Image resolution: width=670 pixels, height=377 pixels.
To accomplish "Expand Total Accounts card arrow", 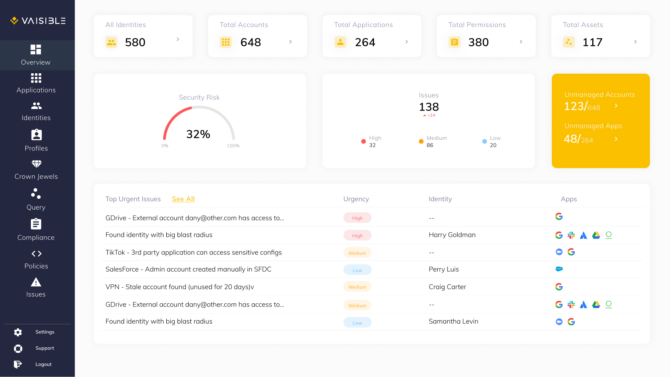I will pos(291,42).
